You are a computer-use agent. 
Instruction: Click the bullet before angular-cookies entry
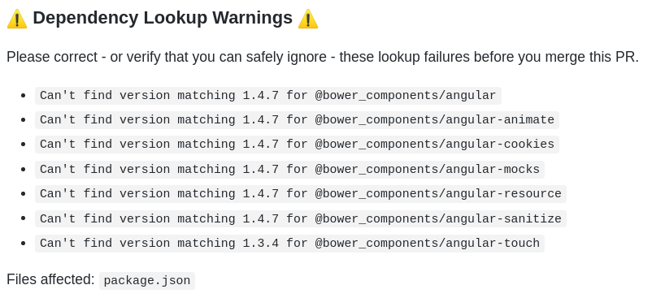(x=24, y=145)
